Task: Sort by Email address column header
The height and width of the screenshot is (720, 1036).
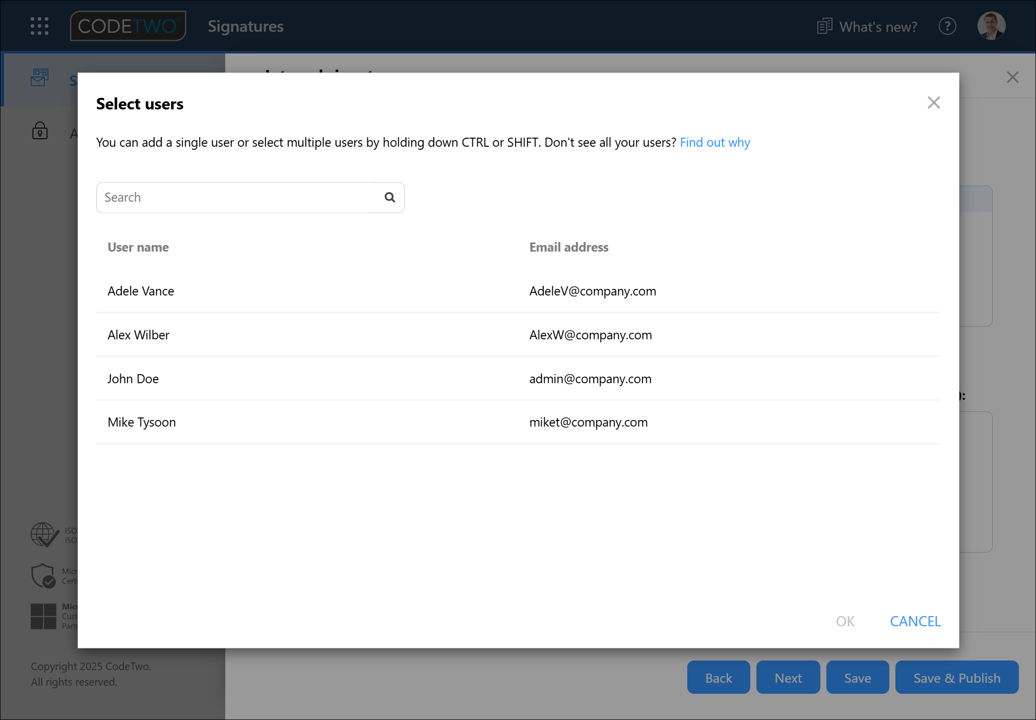Action: (568, 247)
